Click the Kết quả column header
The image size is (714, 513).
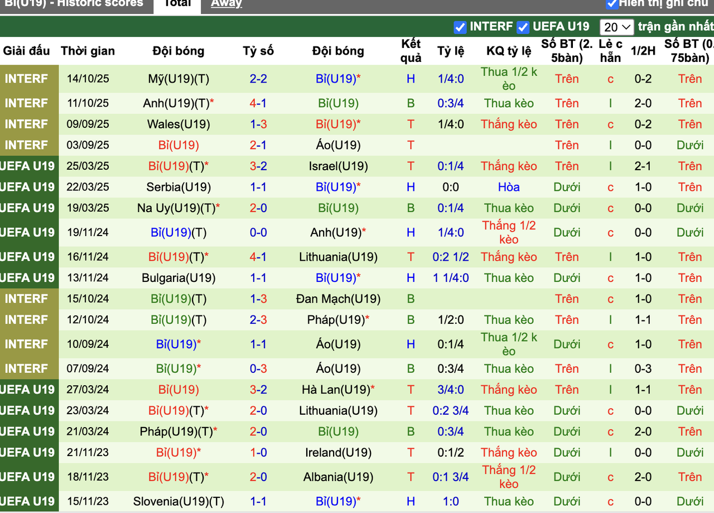pos(411,51)
